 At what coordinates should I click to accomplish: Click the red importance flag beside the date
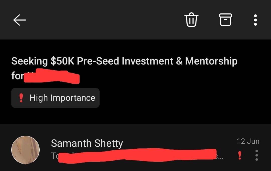pos(240,155)
